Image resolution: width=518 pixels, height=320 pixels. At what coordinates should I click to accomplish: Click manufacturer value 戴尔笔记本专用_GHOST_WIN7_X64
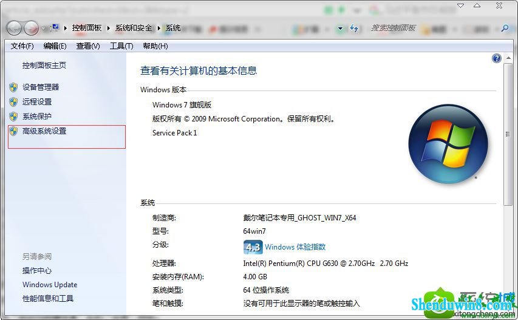coord(299,218)
